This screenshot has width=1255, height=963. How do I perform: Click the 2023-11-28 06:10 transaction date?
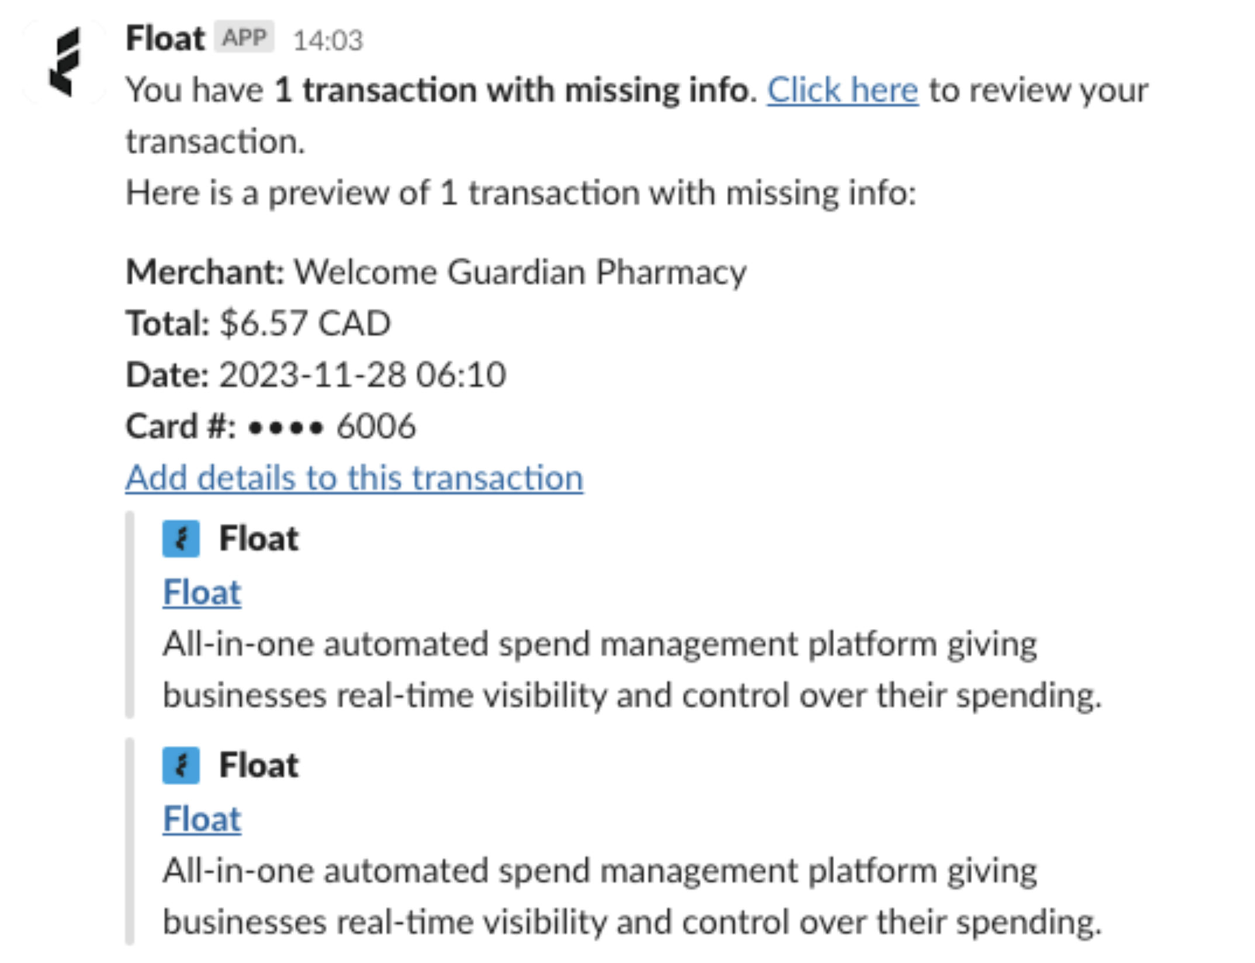(x=362, y=375)
